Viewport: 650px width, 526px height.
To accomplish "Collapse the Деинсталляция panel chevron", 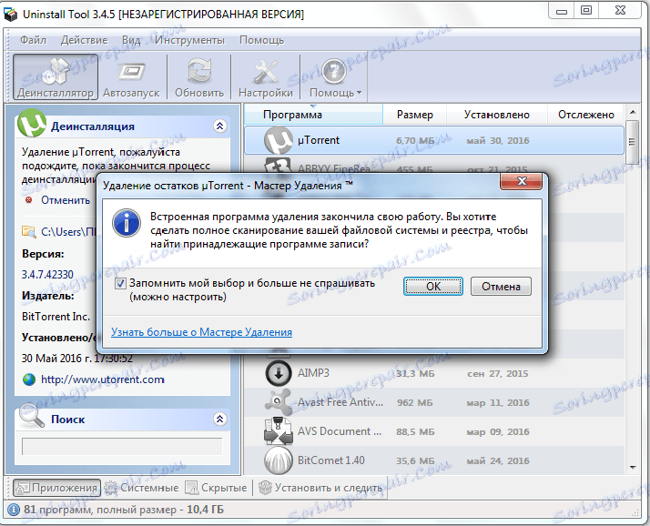I will click(x=219, y=126).
